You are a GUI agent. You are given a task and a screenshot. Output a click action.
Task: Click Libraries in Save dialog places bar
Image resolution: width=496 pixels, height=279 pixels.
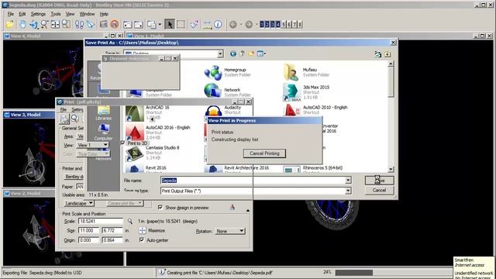click(104, 113)
